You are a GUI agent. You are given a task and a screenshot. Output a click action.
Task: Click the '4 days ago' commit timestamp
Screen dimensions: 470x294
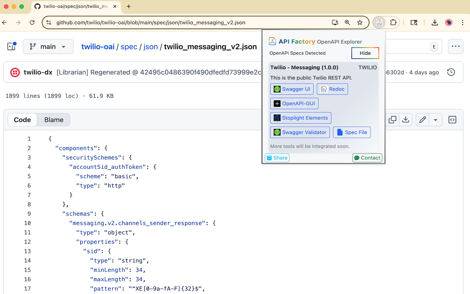pyautogui.click(x=424, y=72)
